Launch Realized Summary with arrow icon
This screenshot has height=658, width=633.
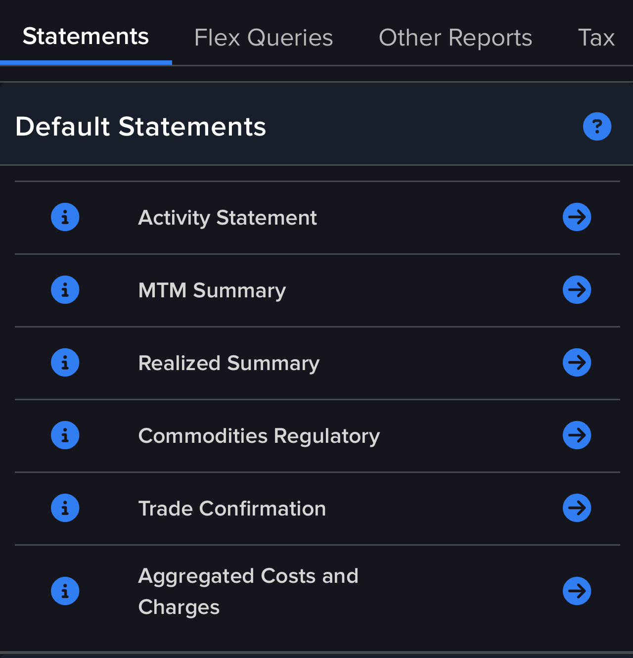tap(577, 363)
